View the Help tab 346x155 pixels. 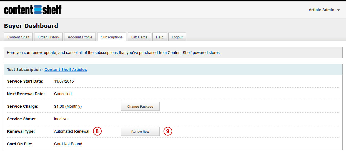coord(160,37)
